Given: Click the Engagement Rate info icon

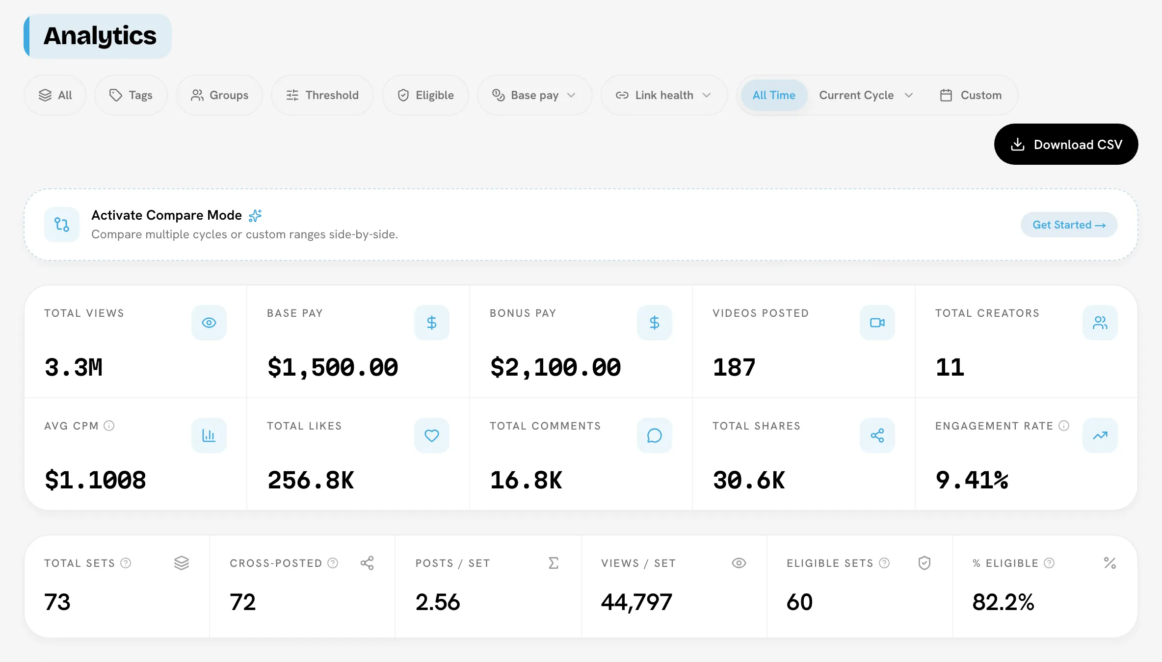Looking at the screenshot, I should point(1064,426).
